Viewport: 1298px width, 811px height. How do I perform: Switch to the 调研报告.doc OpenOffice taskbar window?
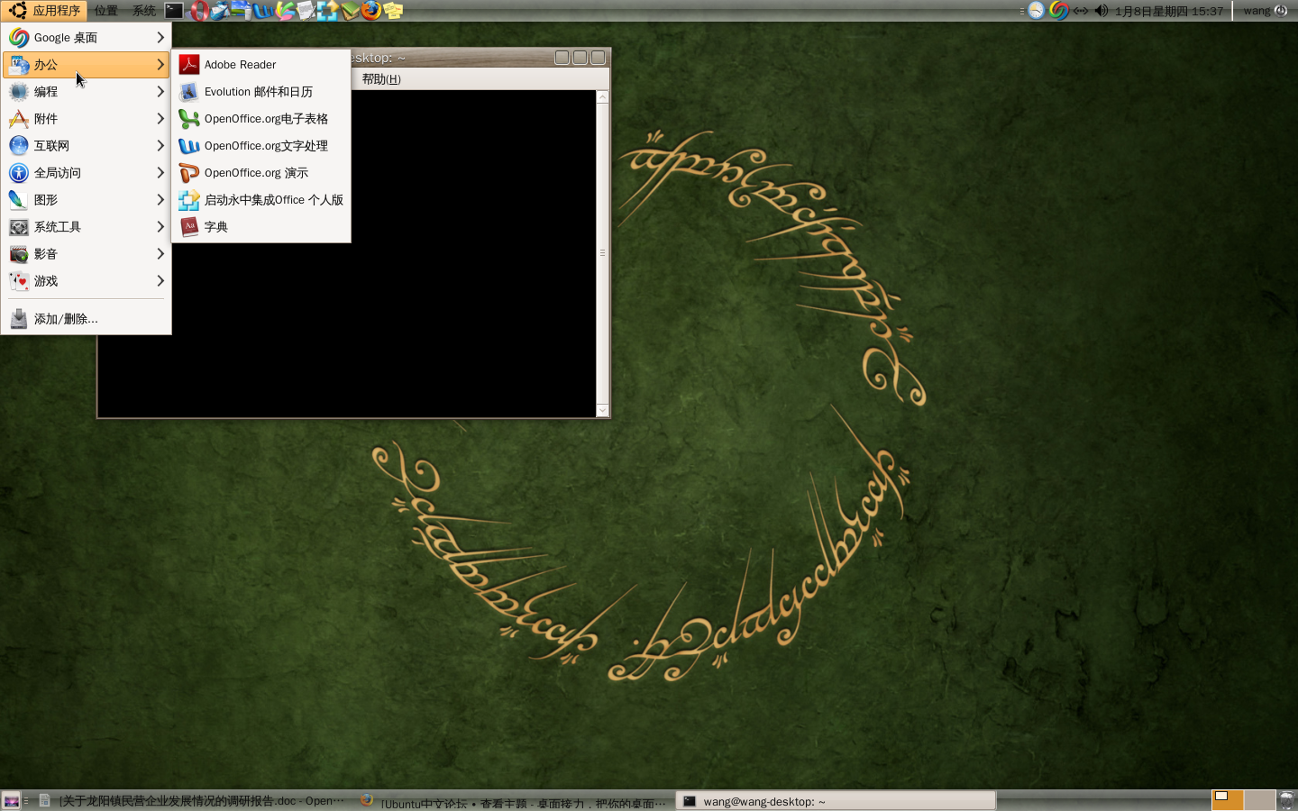point(191,800)
